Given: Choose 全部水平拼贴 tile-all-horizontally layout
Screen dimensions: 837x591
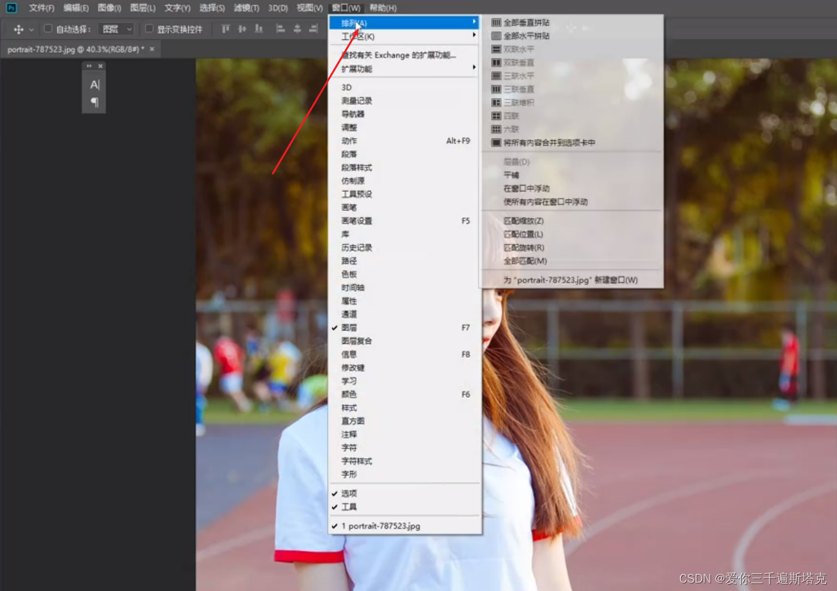Looking at the screenshot, I should click(x=571, y=36).
